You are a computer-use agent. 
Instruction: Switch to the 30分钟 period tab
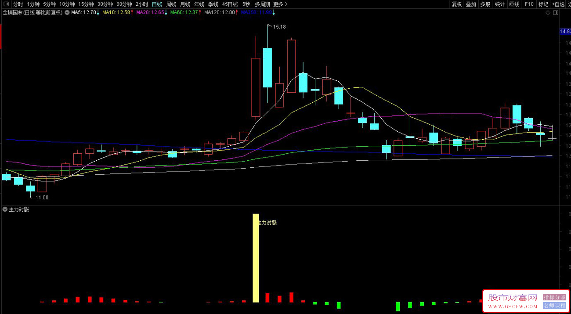pos(105,4)
